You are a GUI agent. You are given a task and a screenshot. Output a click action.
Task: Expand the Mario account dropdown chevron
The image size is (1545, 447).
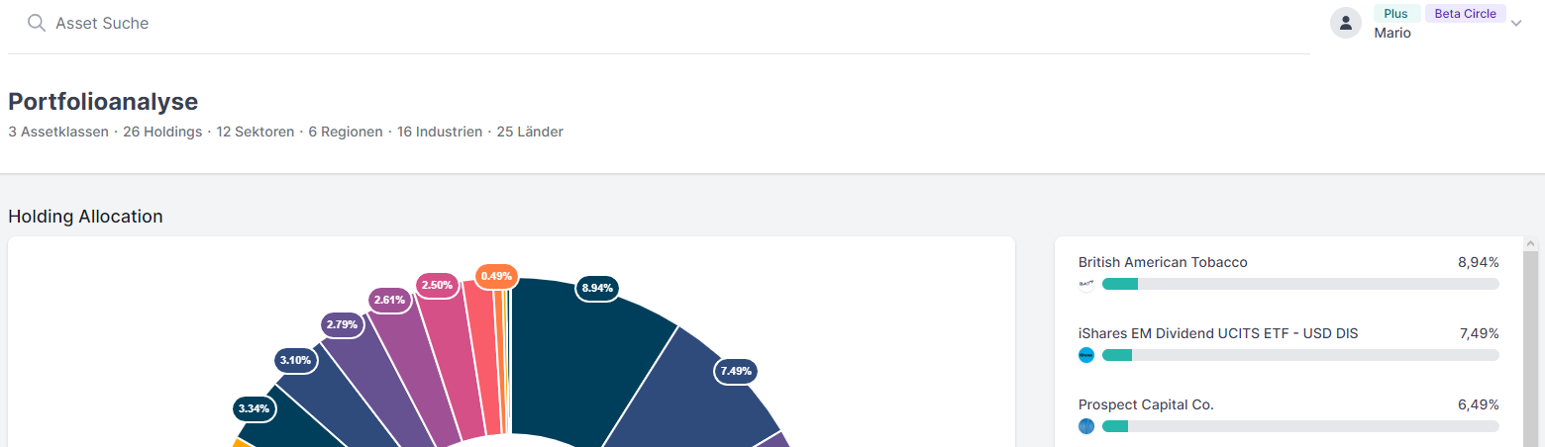coord(1515,24)
